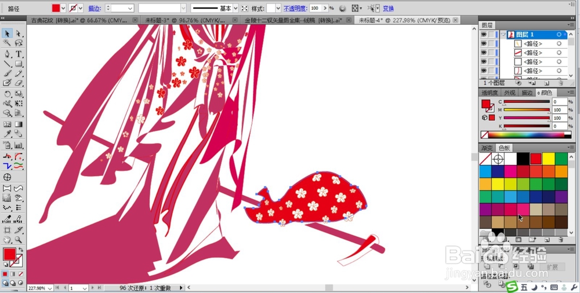
Task: Click the K value input field
Action: [559, 126]
